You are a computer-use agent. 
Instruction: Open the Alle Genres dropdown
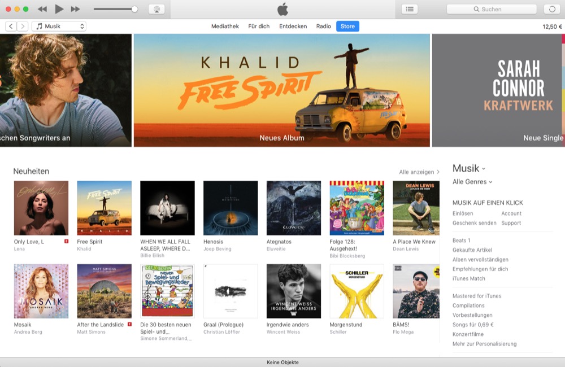pyautogui.click(x=472, y=181)
